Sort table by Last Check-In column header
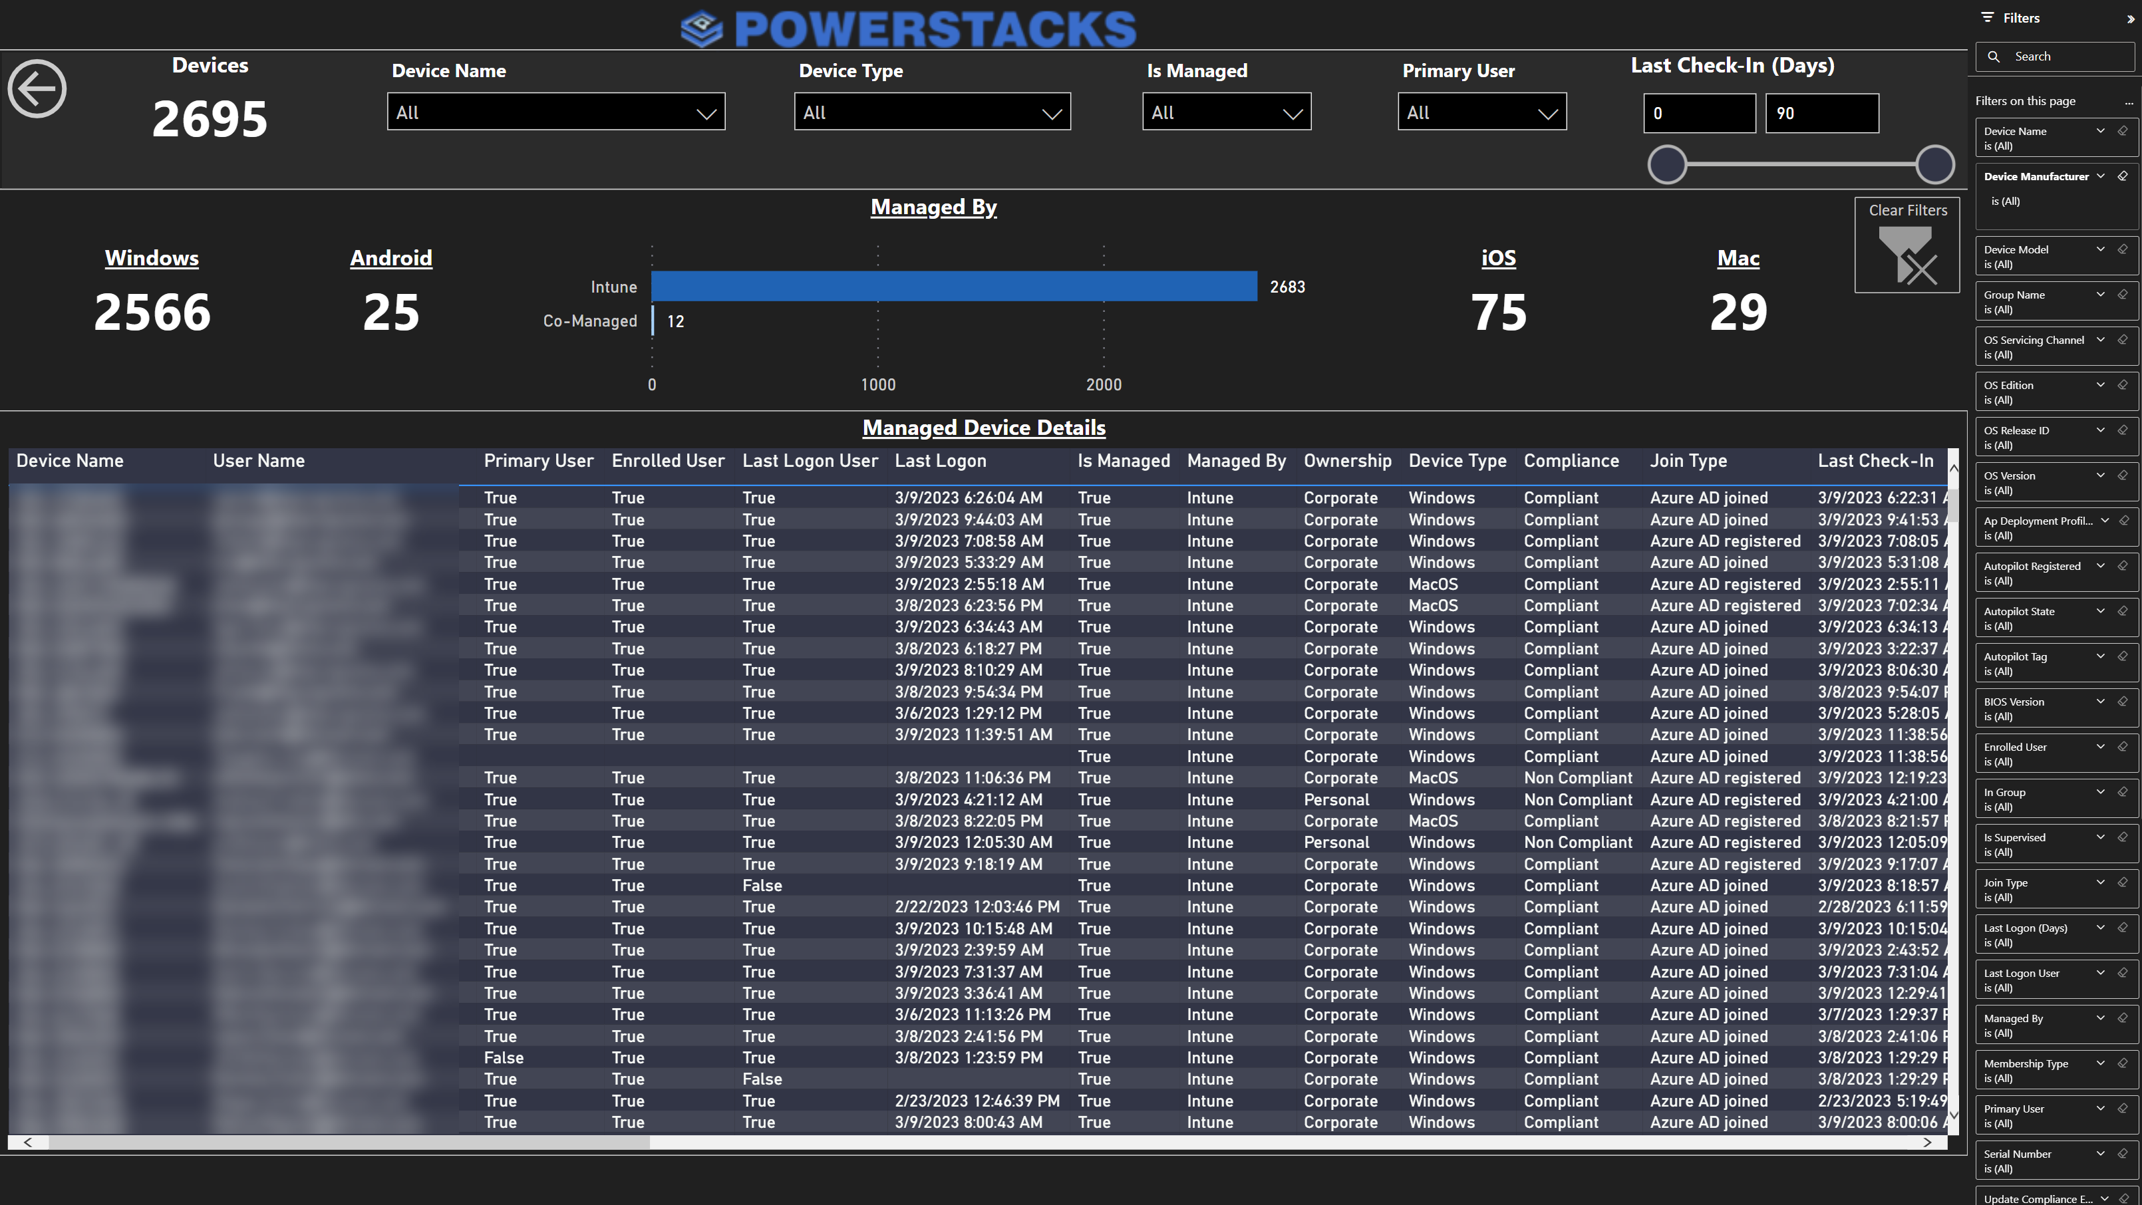Viewport: 2142px width, 1205px height. click(1875, 462)
